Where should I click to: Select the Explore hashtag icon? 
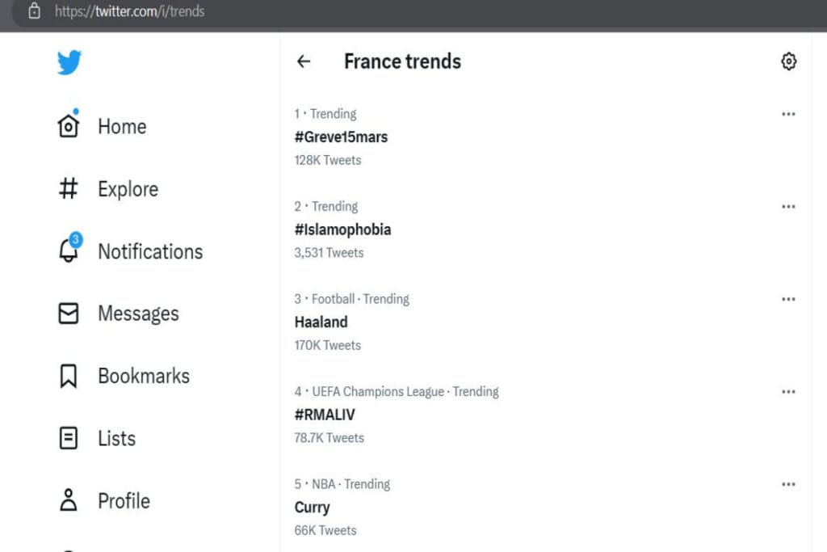click(x=69, y=188)
